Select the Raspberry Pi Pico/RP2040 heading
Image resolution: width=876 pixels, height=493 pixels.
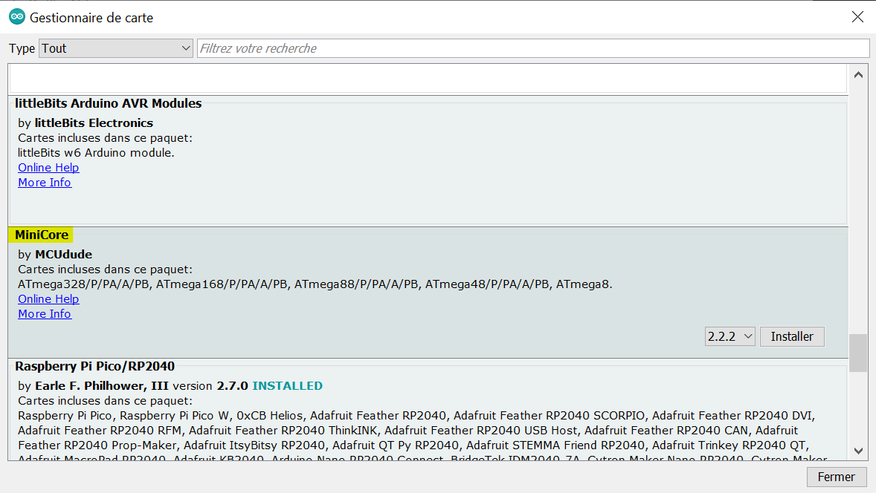click(95, 366)
